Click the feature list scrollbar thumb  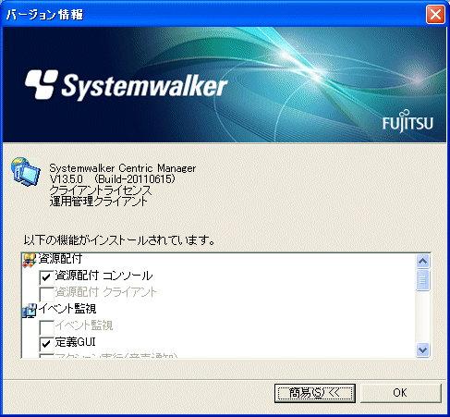(x=422, y=280)
